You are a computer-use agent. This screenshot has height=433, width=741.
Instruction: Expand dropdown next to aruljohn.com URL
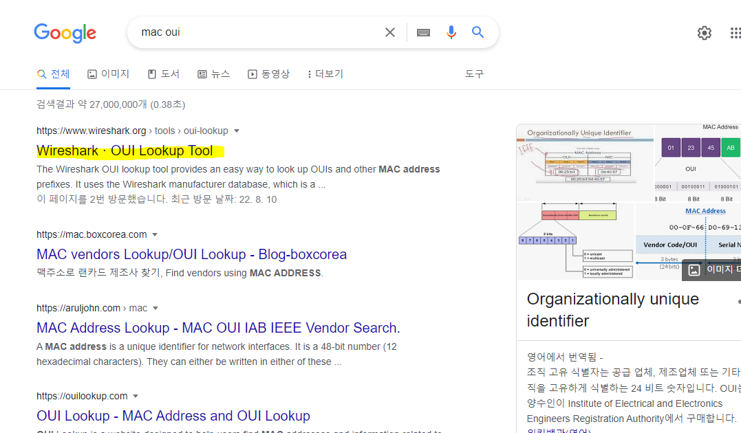tap(155, 309)
